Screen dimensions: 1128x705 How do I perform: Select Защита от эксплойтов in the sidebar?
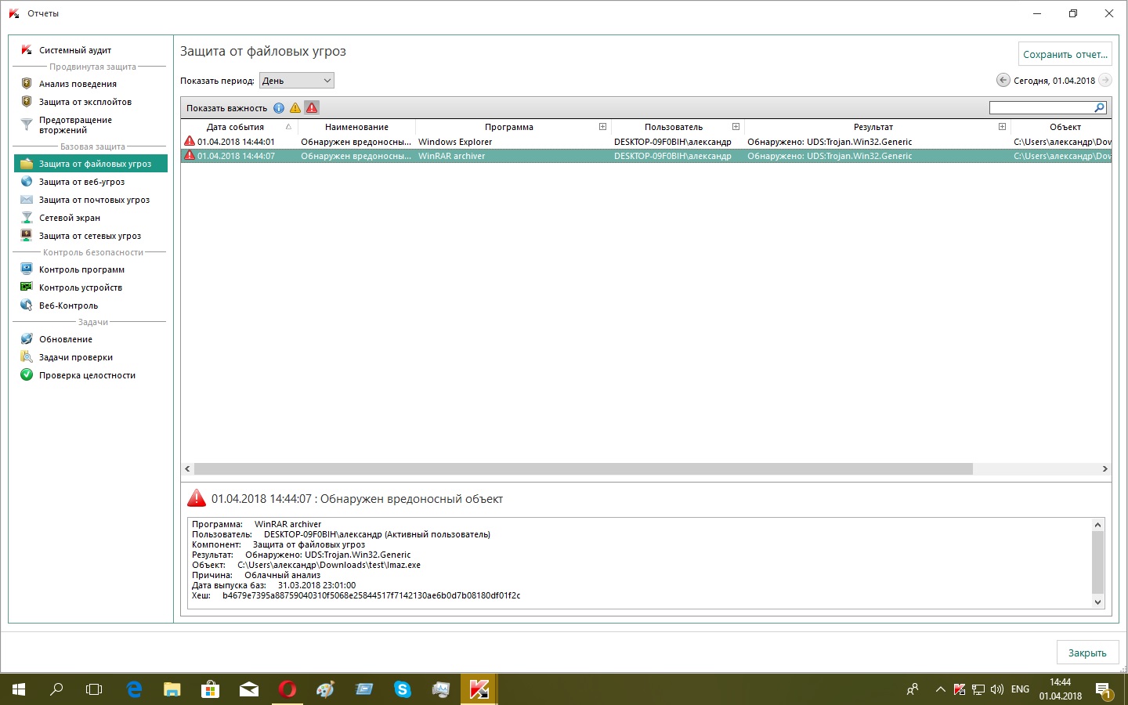[x=85, y=102]
